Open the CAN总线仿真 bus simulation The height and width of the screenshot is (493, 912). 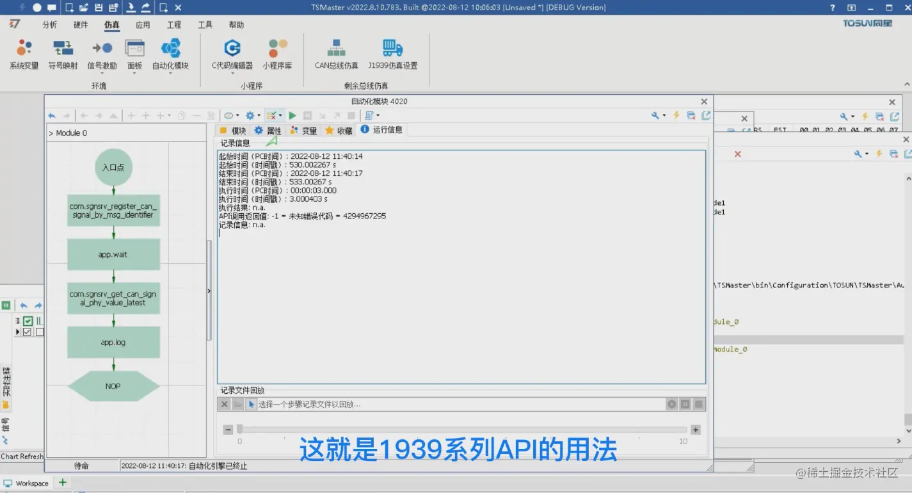336,54
